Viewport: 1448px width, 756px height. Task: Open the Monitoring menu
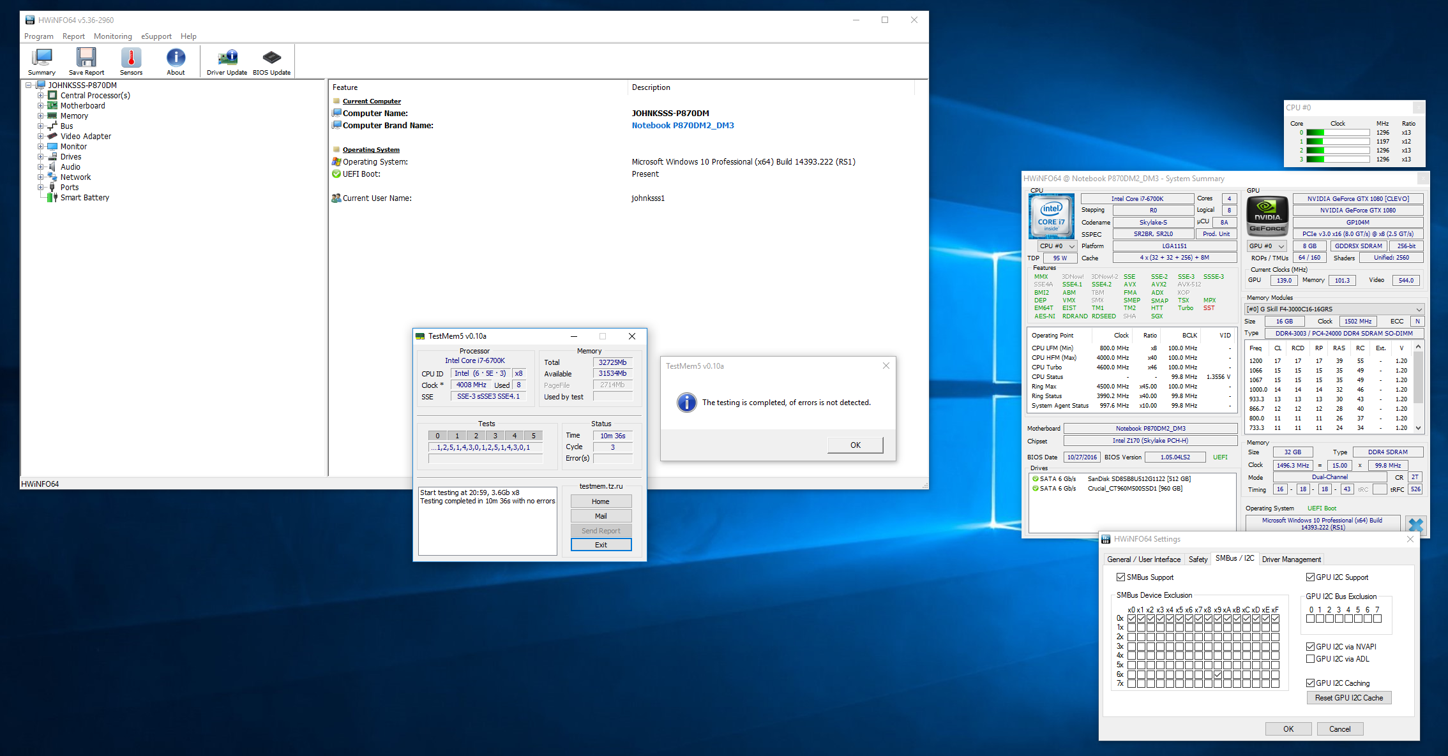112,36
